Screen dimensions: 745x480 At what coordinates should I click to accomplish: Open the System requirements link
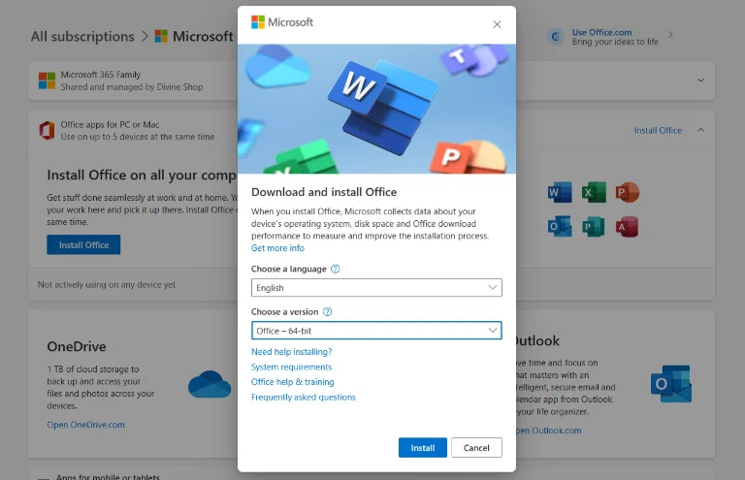[291, 367]
